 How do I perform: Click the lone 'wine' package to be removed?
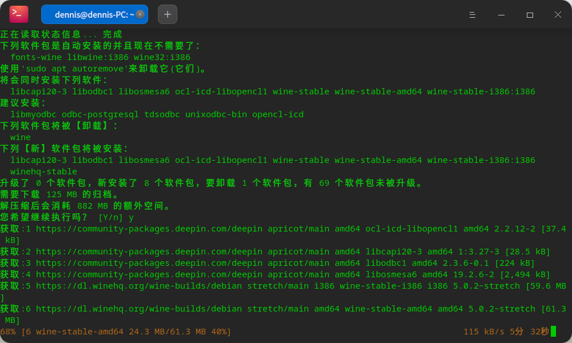click(21, 137)
